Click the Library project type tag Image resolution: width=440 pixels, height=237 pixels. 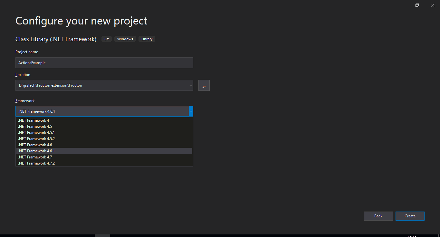click(x=147, y=39)
